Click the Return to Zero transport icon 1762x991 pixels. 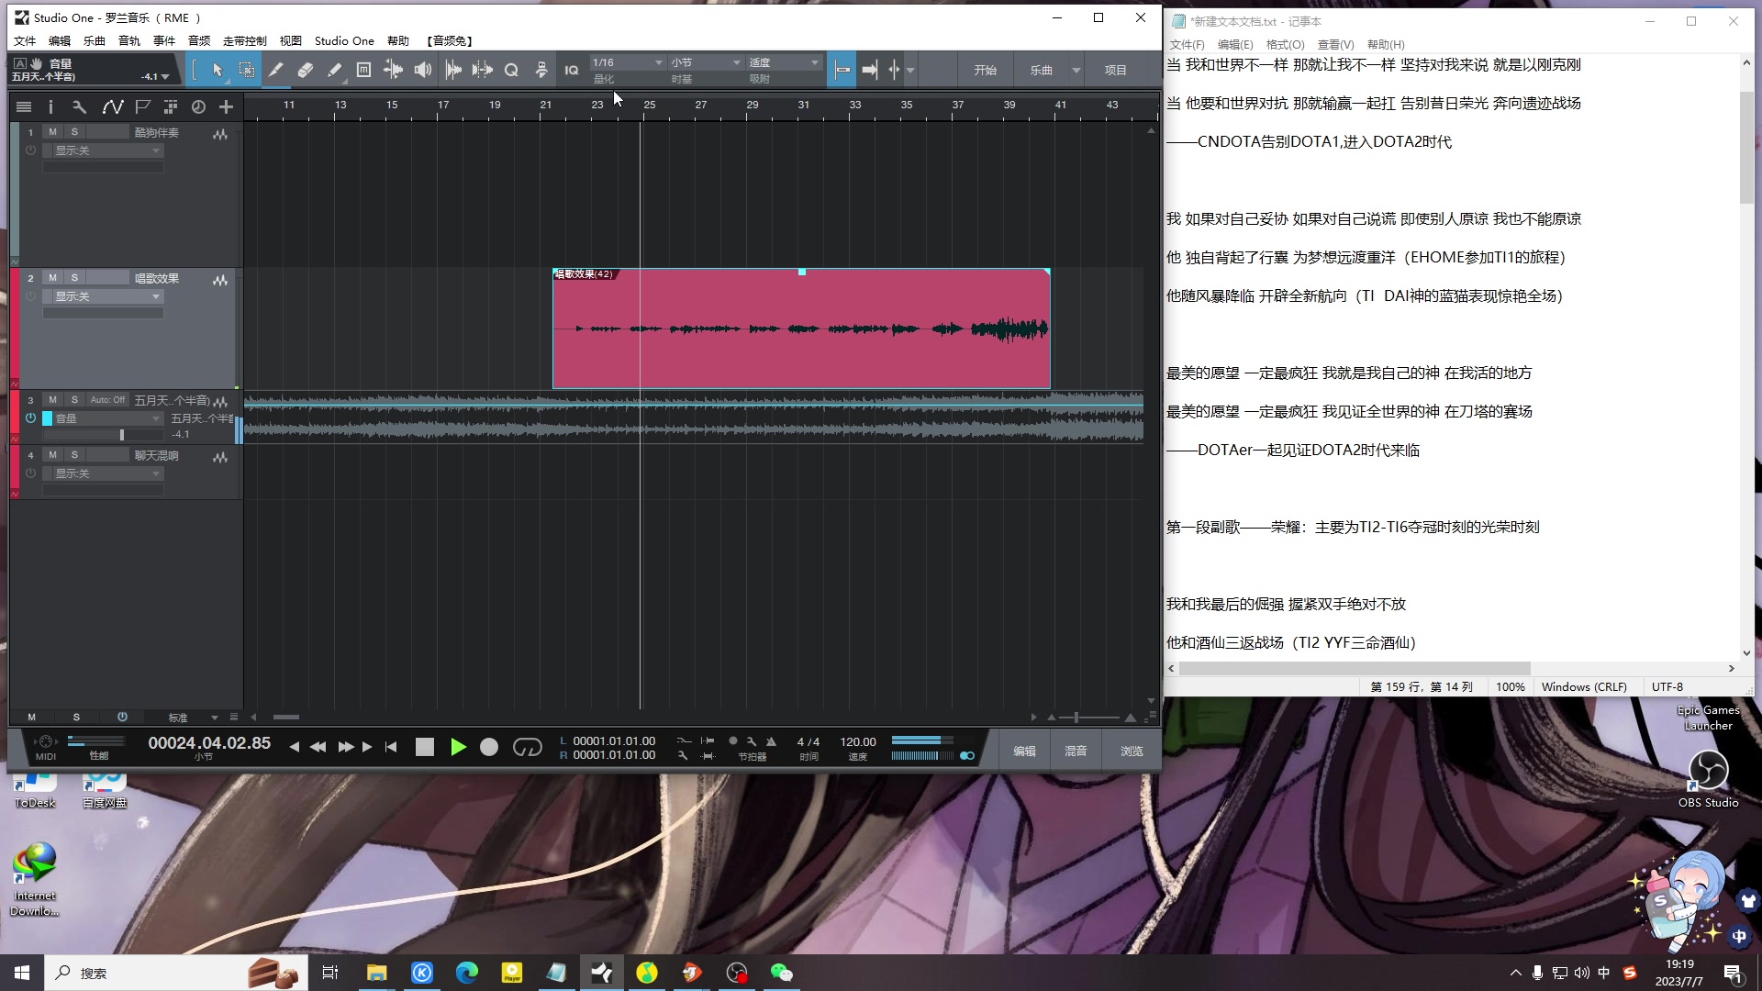pyautogui.click(x=391, y=748)
